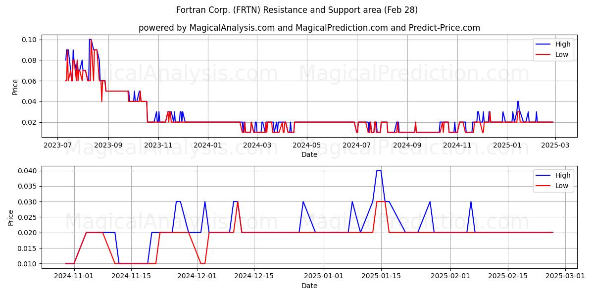The width and height of the screenshot is (594, 297).
Task: Click the 2024-03 date tick label
Action: click(257, 145)
